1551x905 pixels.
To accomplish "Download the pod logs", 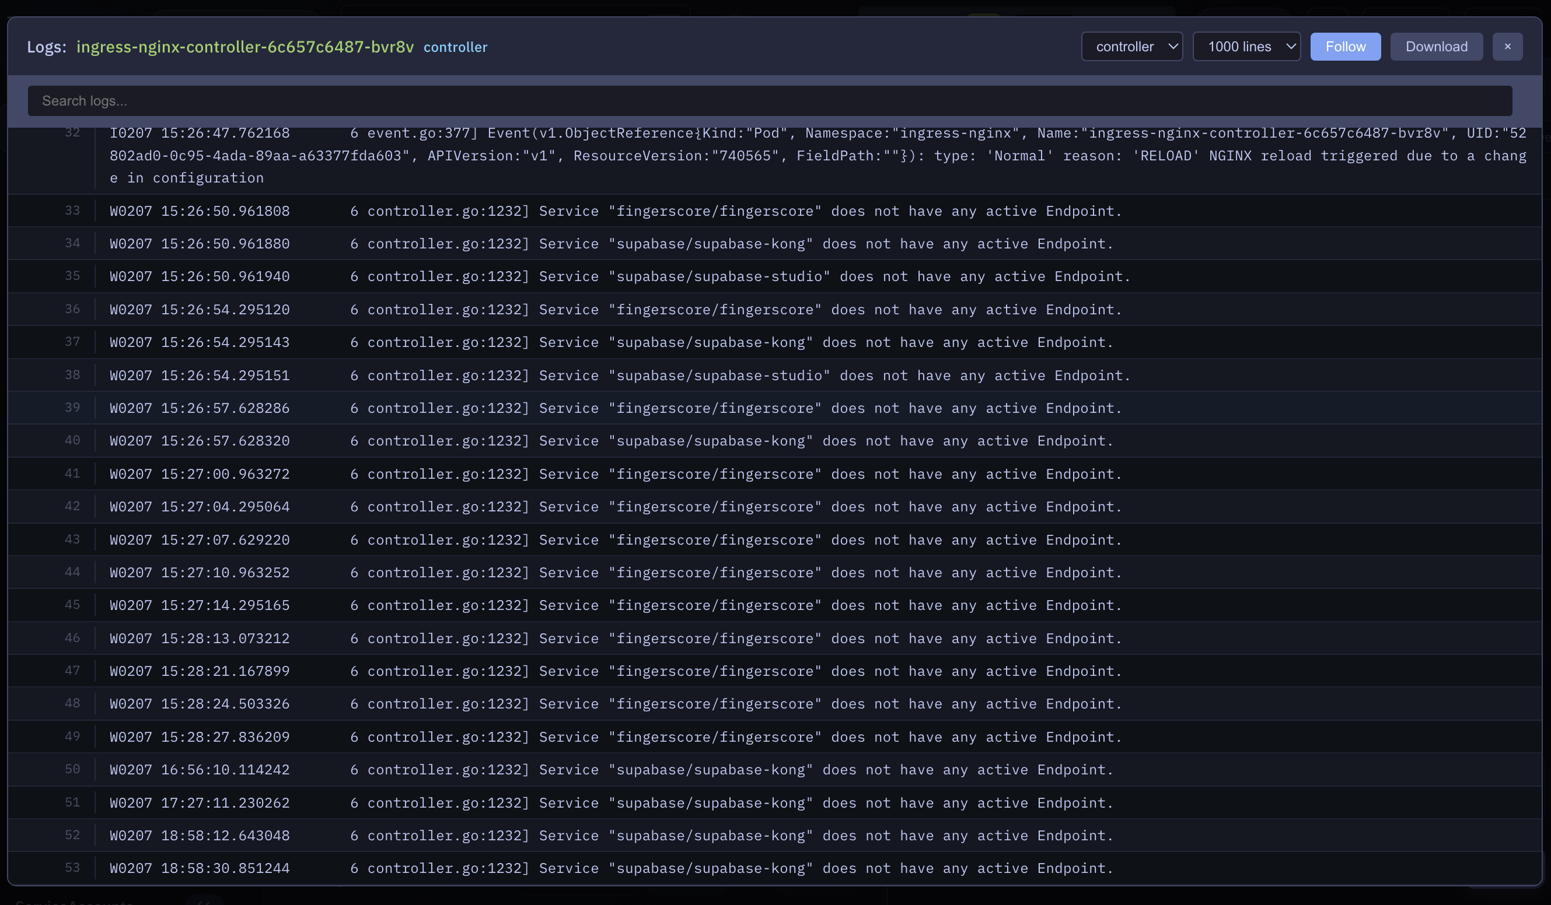I will point(1436,46).
